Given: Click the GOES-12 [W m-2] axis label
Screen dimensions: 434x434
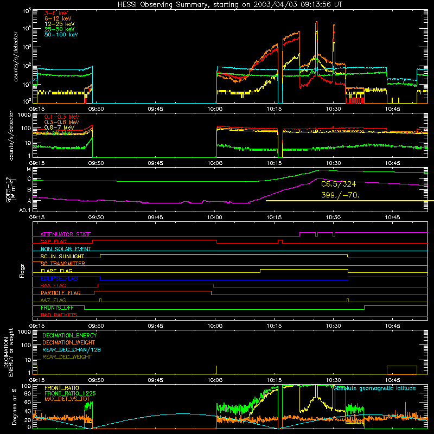Looking at the screenshot, I should (11, 189).
